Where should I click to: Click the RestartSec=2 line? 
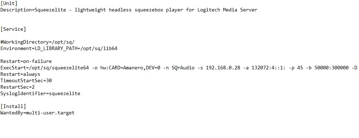tap(17, 87)
